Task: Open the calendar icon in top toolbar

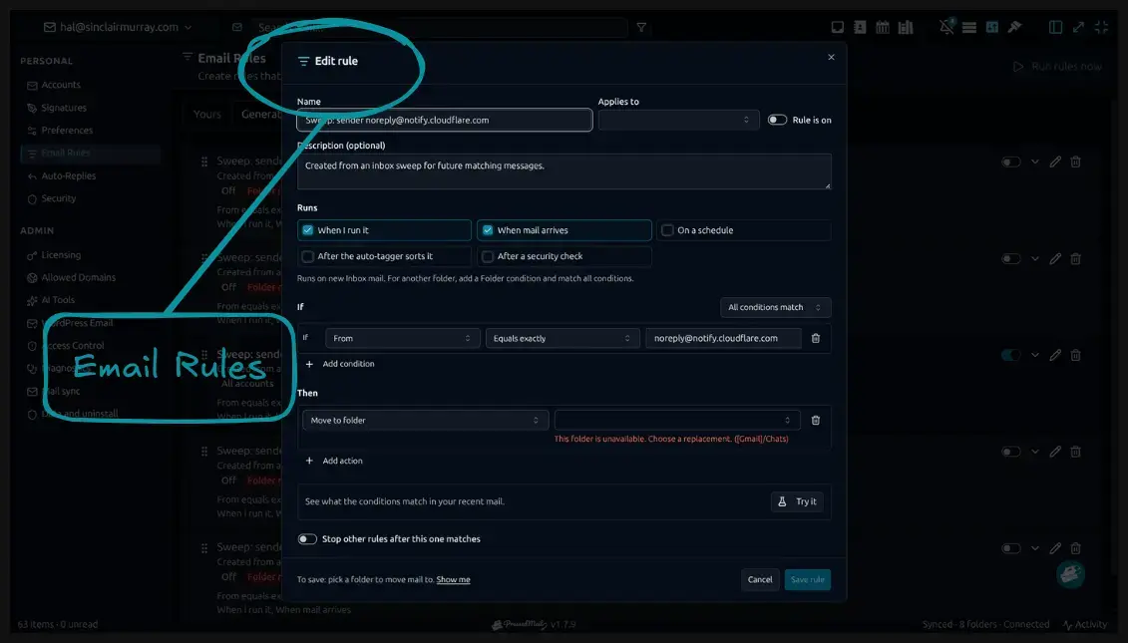Action: coord(883,27)
